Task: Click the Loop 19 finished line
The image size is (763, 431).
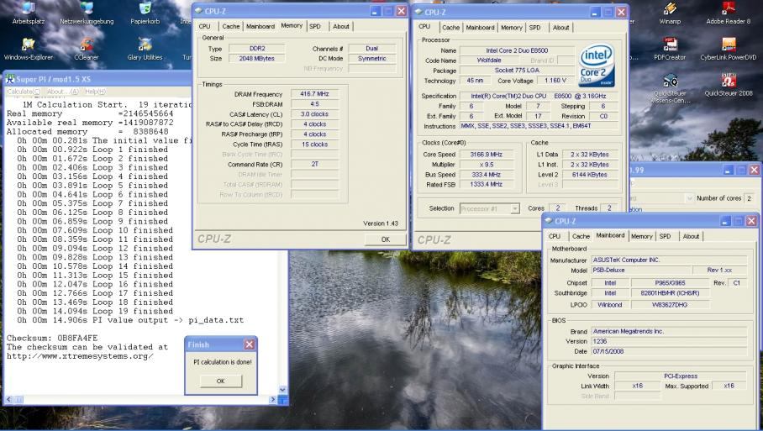Action: coord(95,312)
